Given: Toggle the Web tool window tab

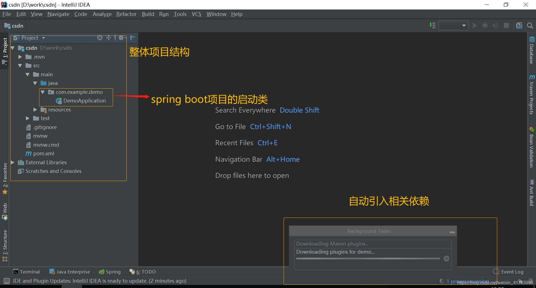Looking at the screenshot, I should pos(5,211).
